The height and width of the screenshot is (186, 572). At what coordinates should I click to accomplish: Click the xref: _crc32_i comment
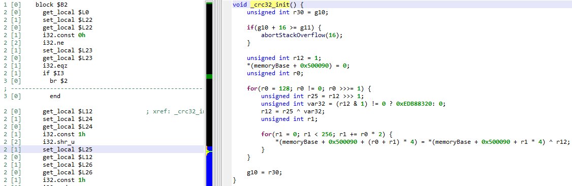pyautogui.click(x=174, y=111)
